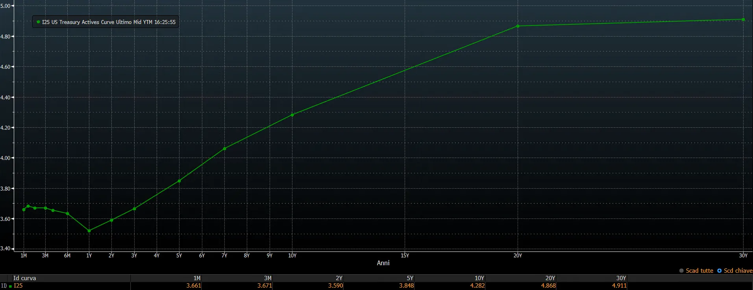Click the 4.911 value under 30Y
The height and width of the screenshot is (290, 753).
tap(619, 286)
